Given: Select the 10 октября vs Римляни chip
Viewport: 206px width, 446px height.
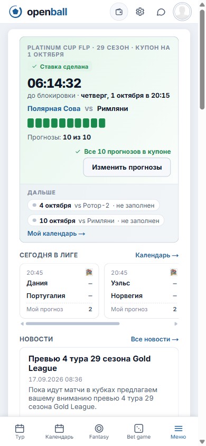Looking at the screenshot, I should pos(96,220).
